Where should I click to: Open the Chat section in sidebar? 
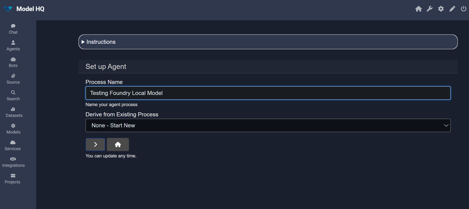point(13,29)
